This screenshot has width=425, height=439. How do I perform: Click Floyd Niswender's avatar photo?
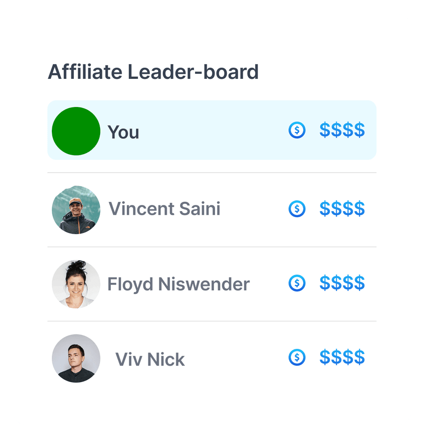[75, 284]
